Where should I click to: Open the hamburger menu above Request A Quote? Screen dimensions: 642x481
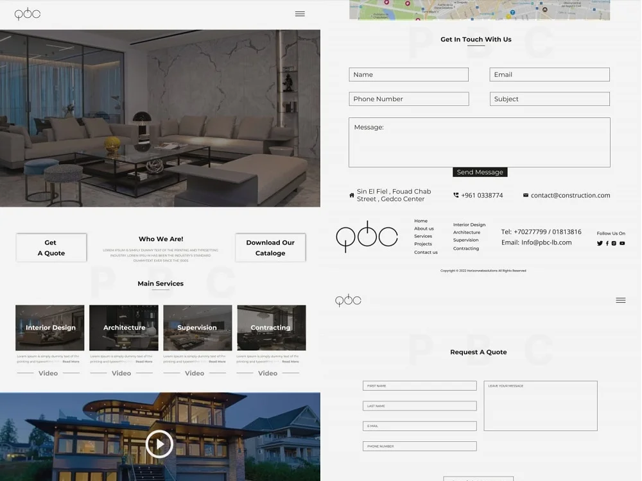coord(620,300)
